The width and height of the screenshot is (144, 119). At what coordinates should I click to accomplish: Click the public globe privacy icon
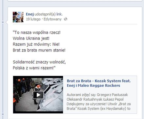pos(66,19)
